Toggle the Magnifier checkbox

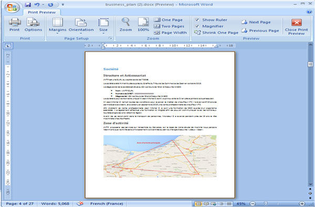pos(197,26)
